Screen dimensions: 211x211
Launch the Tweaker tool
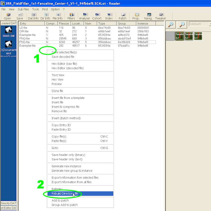coord(161,17)
